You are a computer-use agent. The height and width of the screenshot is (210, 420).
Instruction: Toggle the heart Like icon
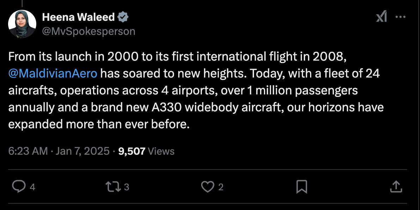[x=208, y=187]
